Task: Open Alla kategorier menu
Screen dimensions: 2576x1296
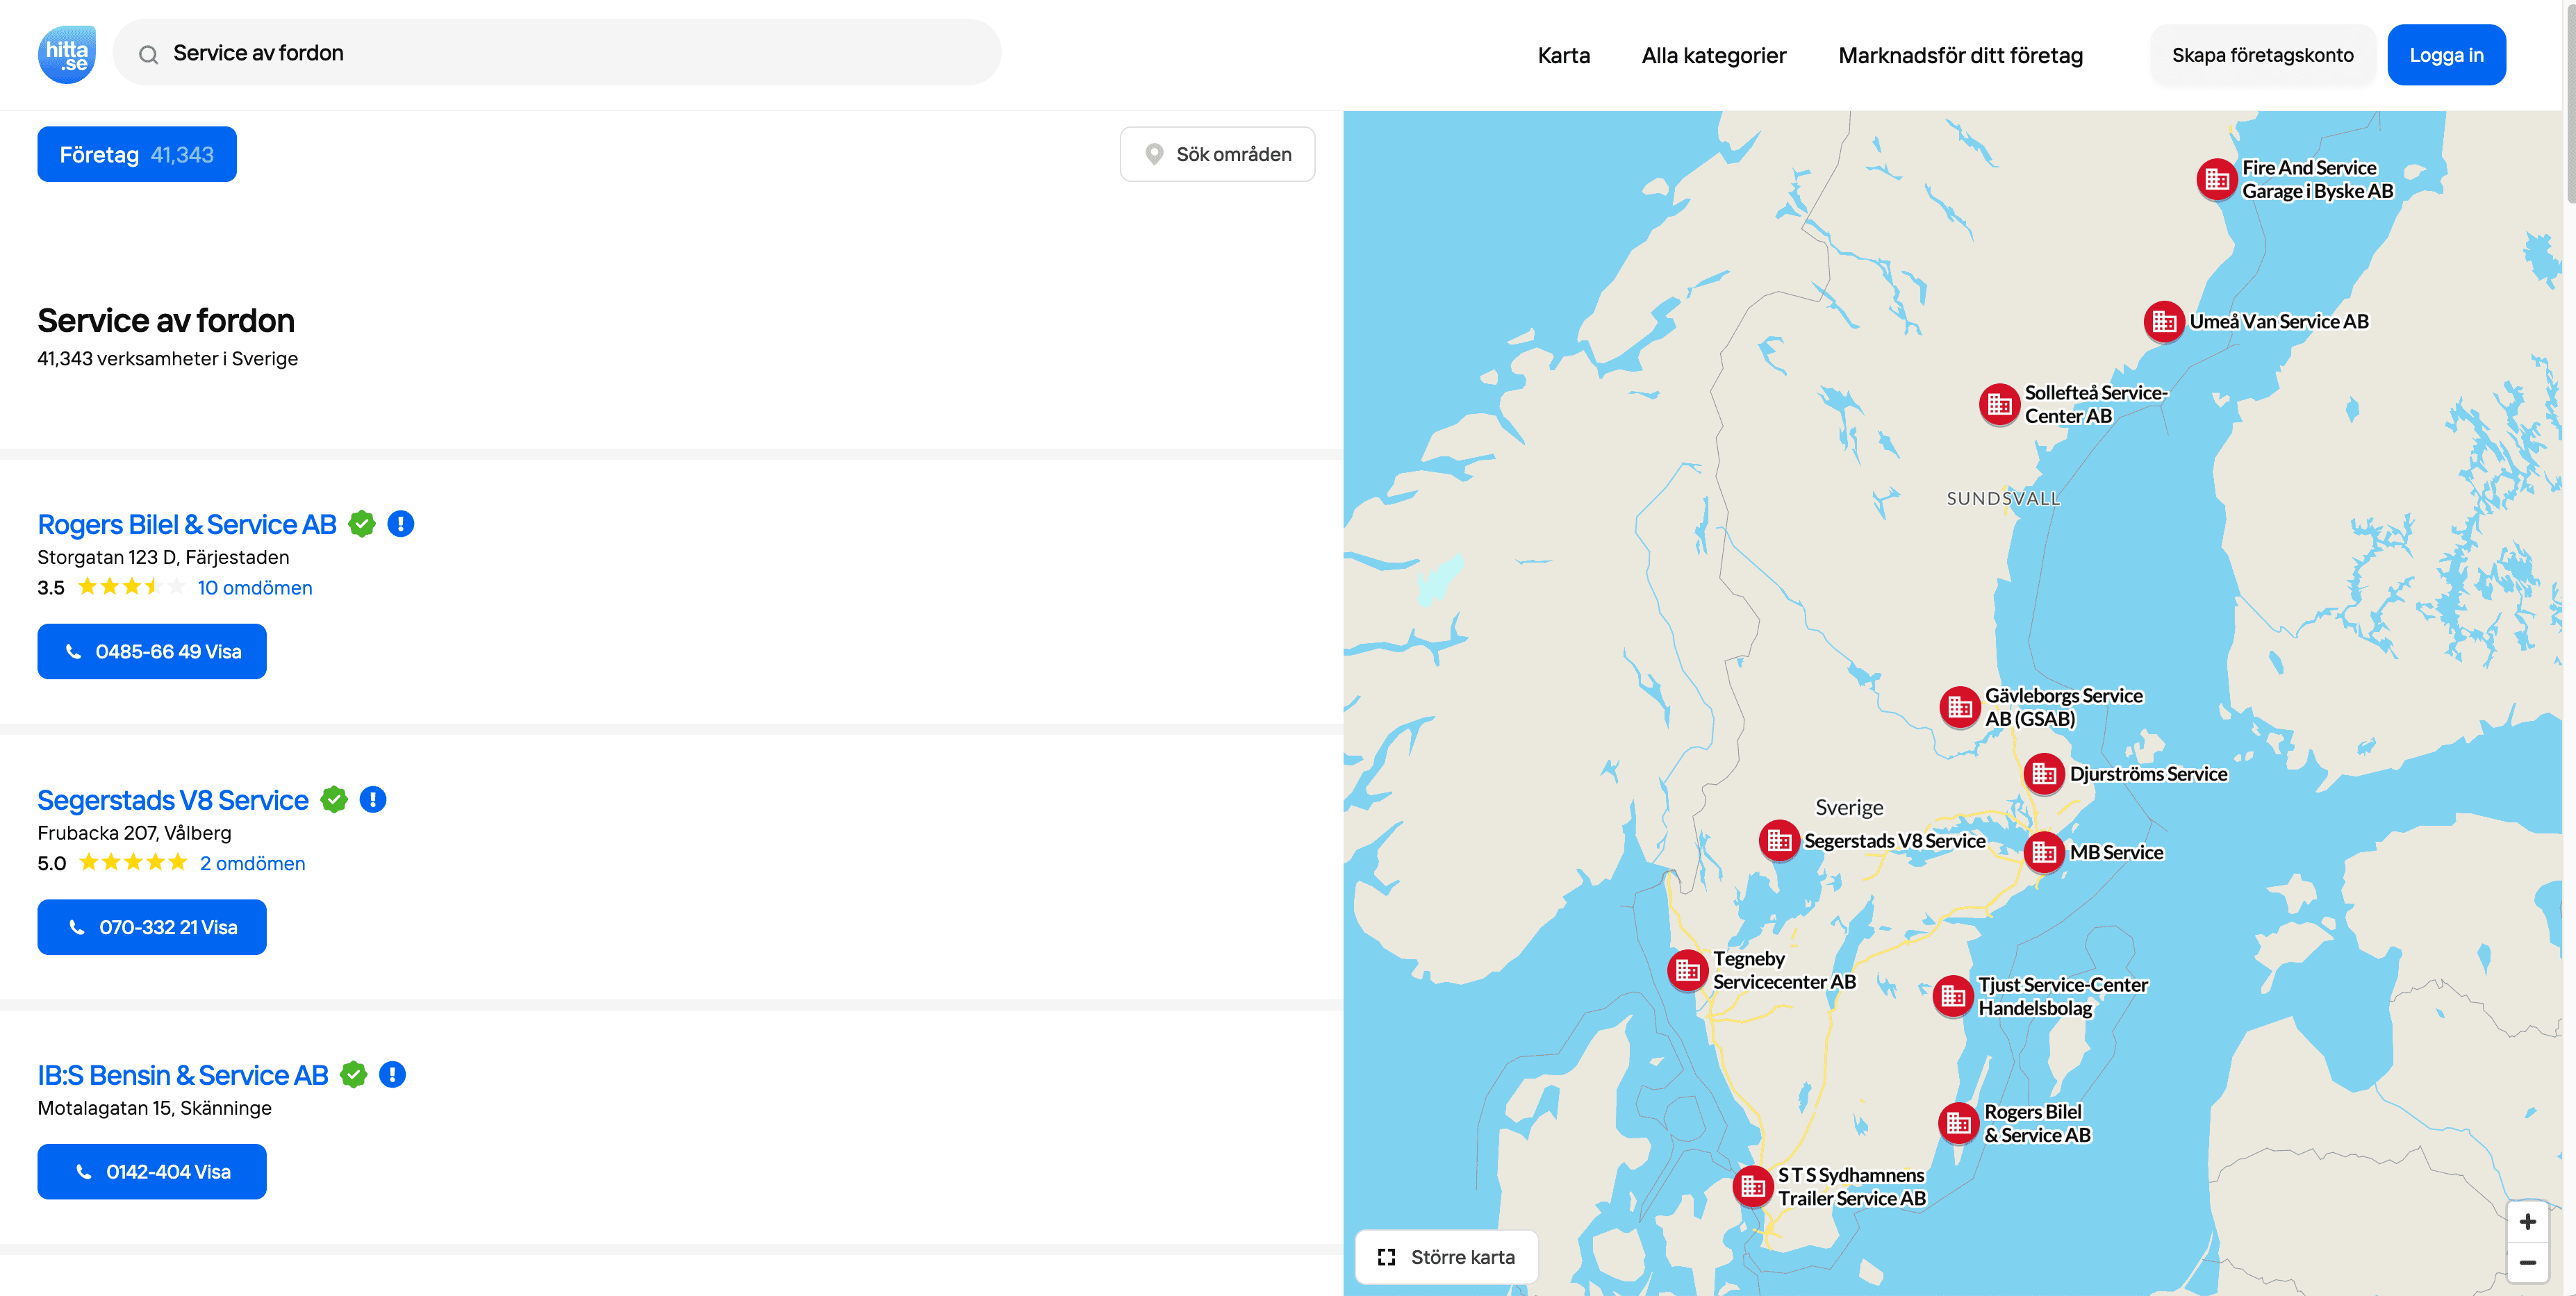Action: (x=1713, y=55)
